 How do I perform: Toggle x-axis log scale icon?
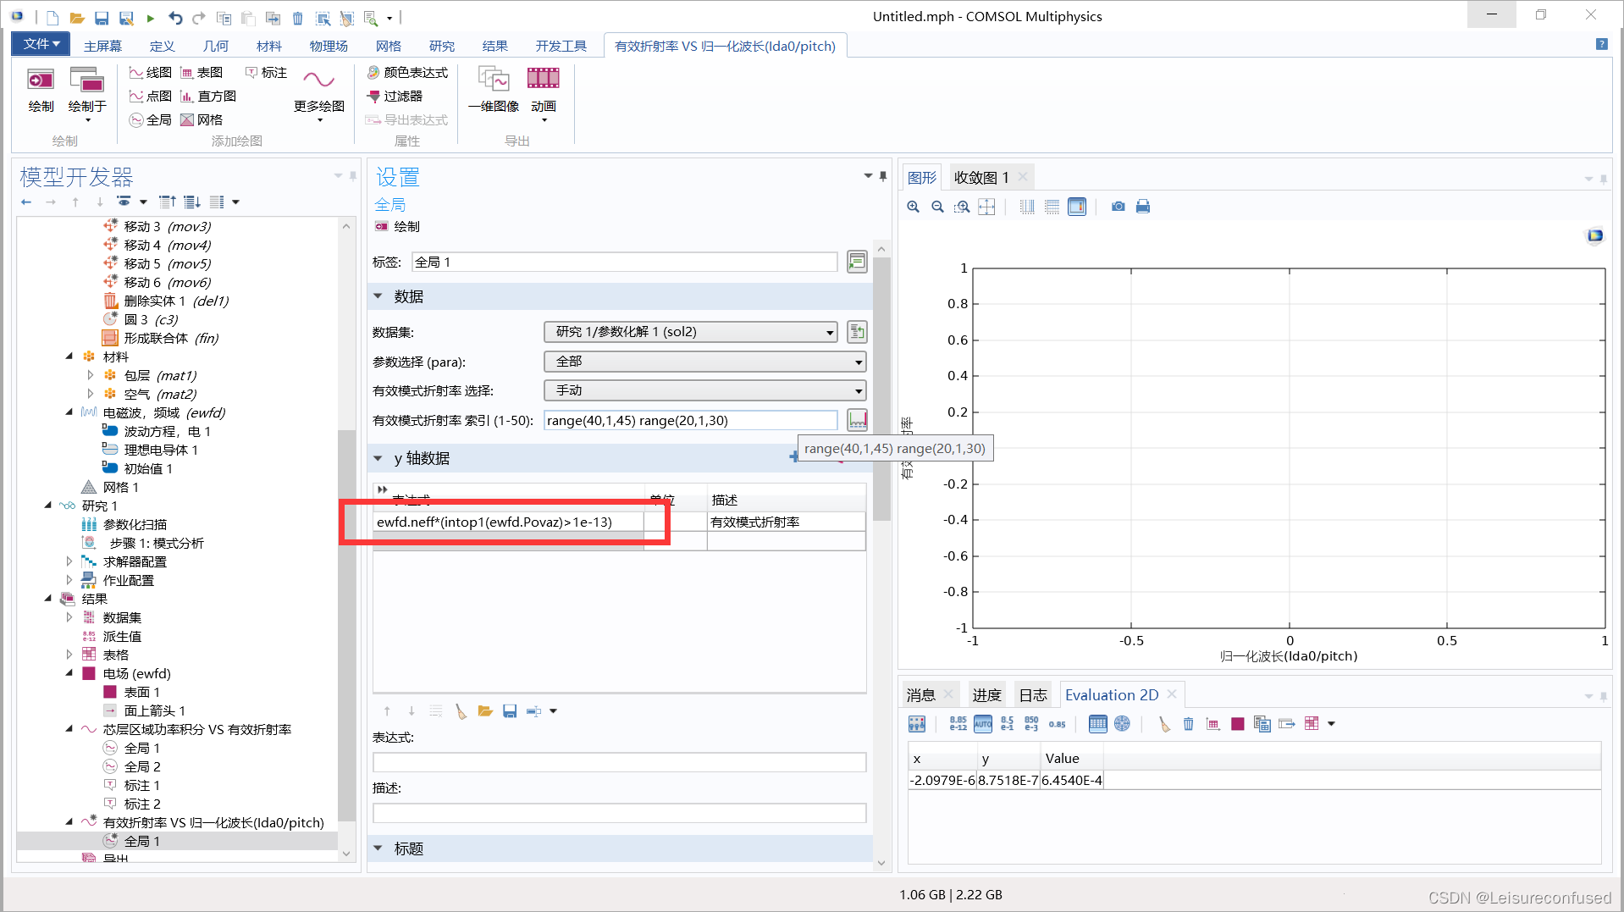point(1027,207)
